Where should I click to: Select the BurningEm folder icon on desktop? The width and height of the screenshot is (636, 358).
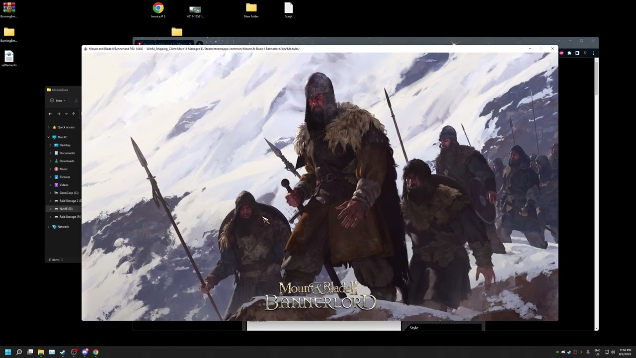pyautogui.click(x=9, y=35)
